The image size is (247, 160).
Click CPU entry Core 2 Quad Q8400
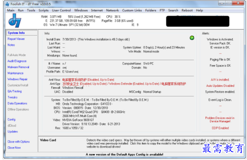(x=94, y=112)
